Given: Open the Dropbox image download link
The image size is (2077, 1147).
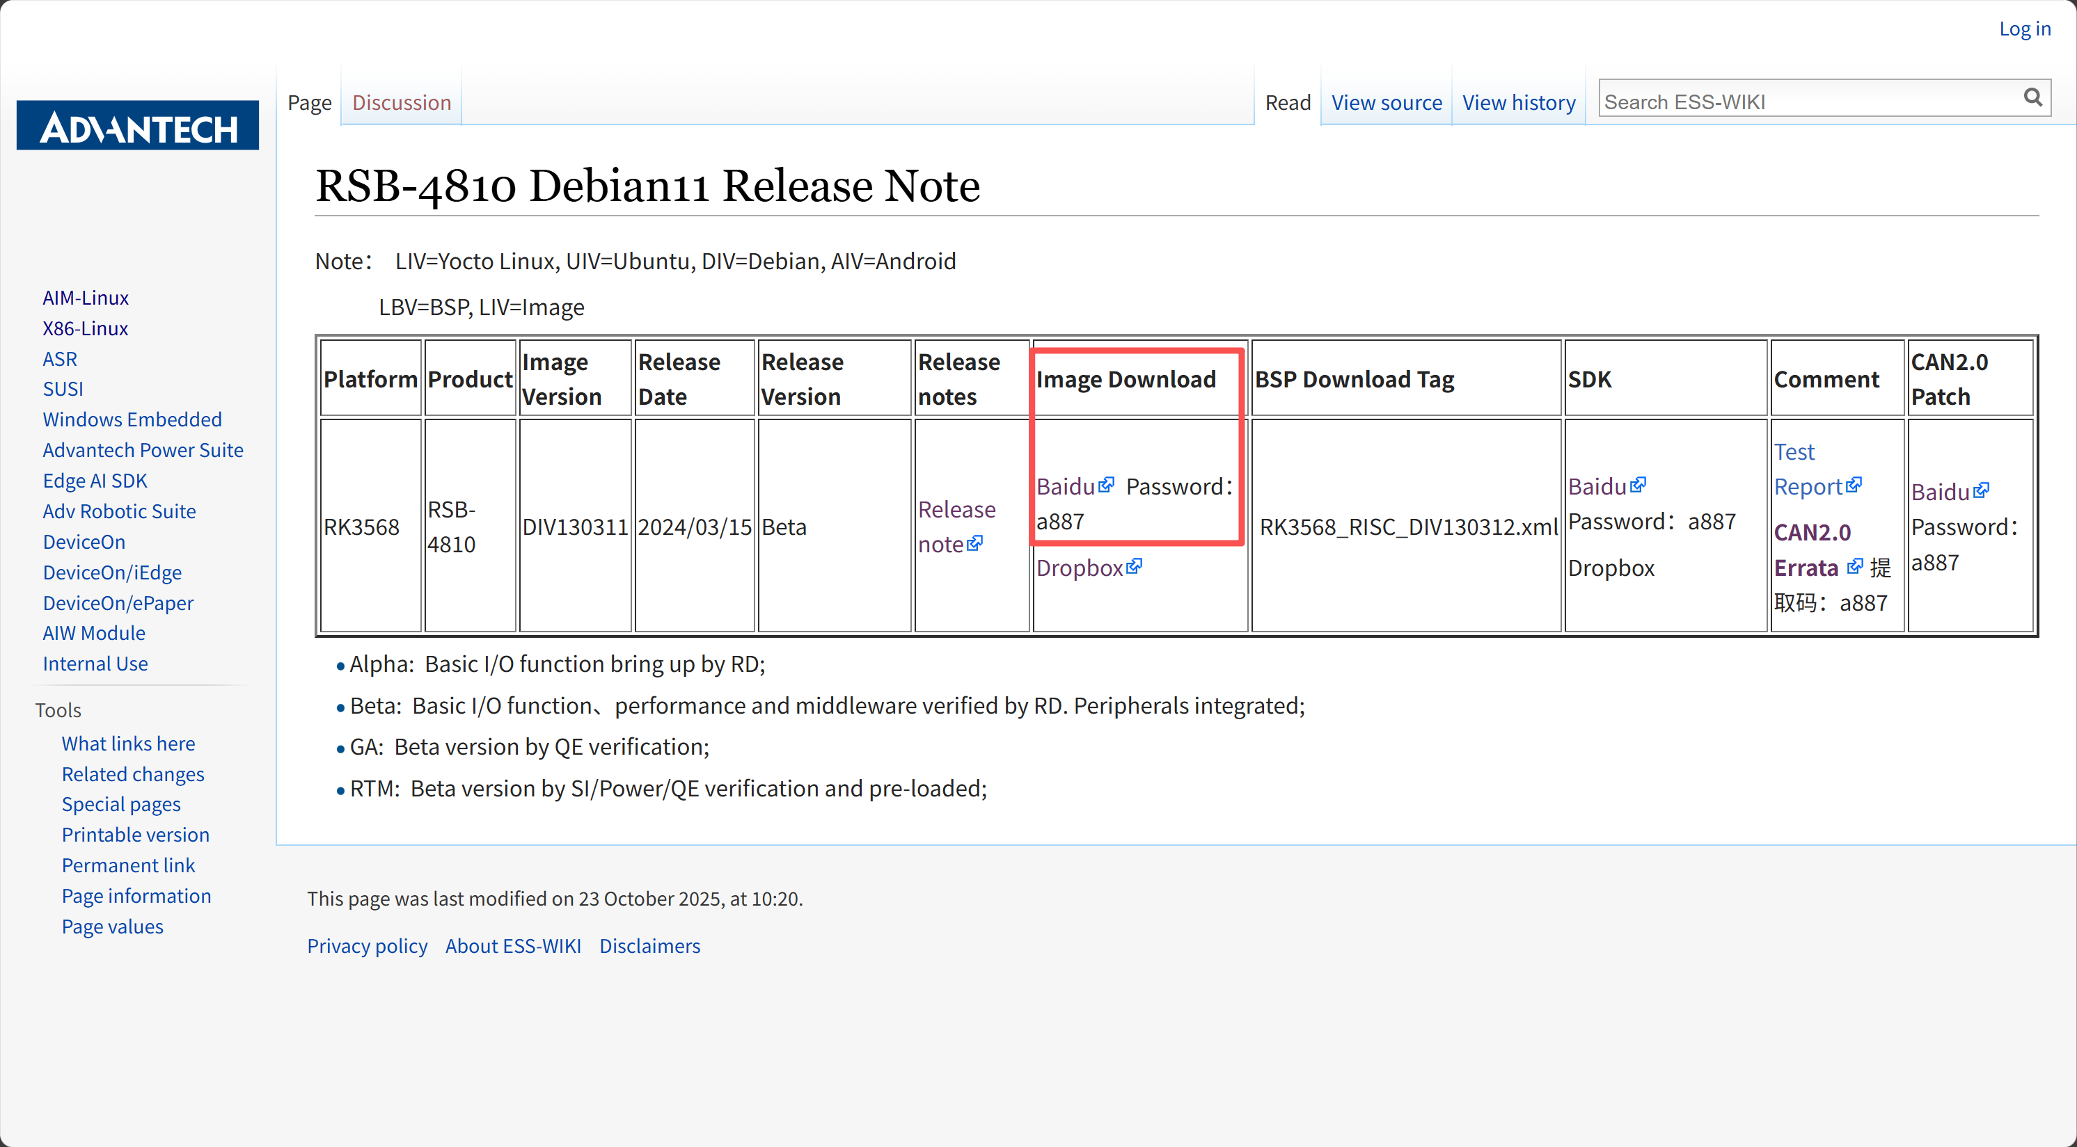Looking at the screenshot, I should [x=1080, y=568].
